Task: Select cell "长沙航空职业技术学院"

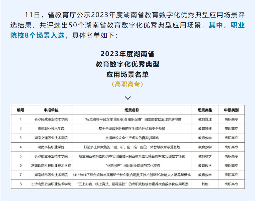Action: click(51, 156)
